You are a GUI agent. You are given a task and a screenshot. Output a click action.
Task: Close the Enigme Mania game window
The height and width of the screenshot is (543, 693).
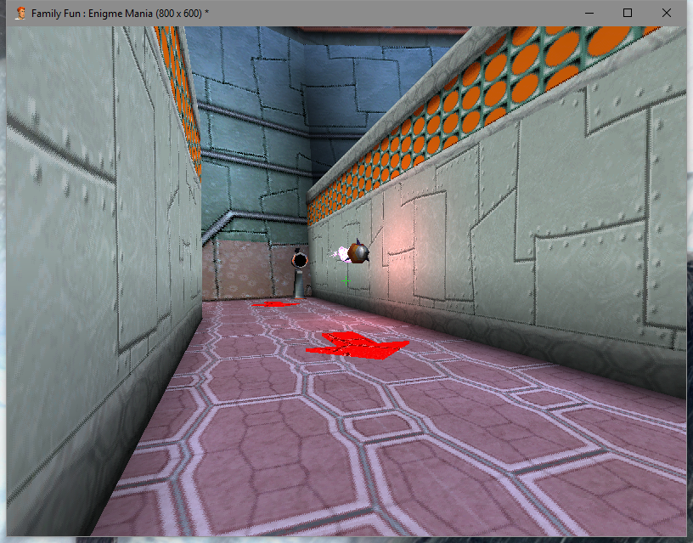pyautogui.click(x=667, y=13)
